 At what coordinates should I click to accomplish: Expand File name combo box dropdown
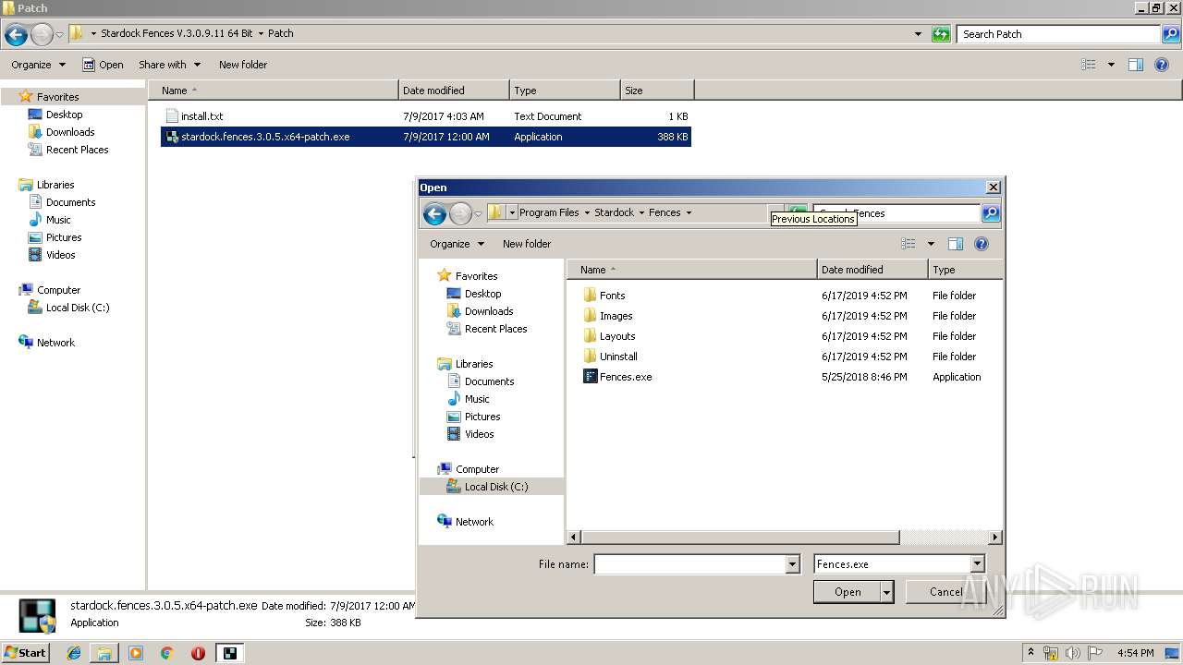point(792,564)
